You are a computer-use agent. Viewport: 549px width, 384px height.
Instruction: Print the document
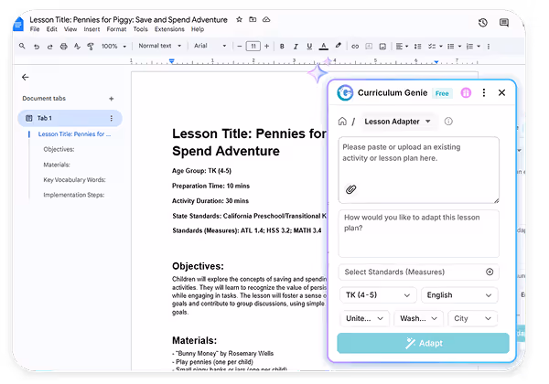63,46
